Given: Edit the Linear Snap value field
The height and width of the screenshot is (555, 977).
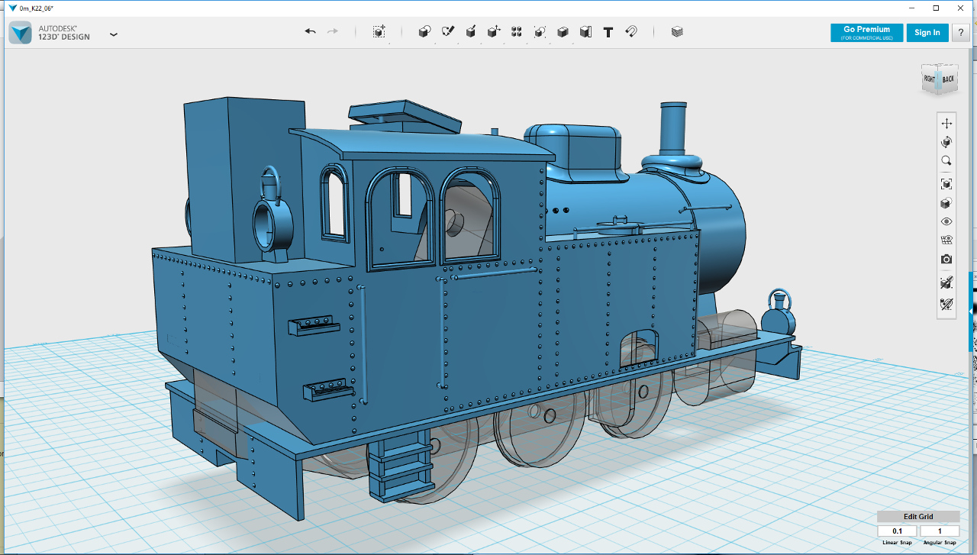Looking at the screenshot, I should [897, 531].
